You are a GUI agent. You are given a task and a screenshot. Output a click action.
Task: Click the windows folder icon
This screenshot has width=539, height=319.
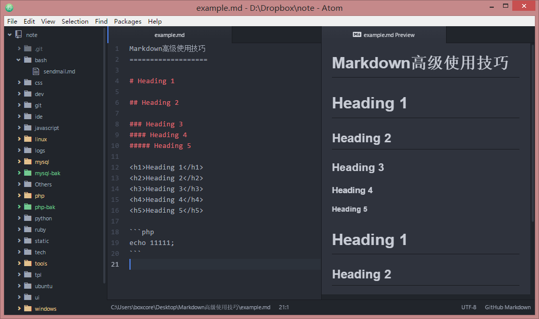pyautogui.click(x=28, y=308)
